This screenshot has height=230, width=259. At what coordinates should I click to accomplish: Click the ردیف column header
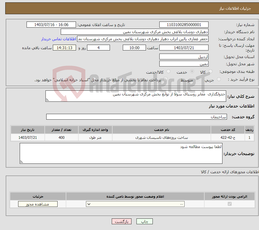coord(249,130)
